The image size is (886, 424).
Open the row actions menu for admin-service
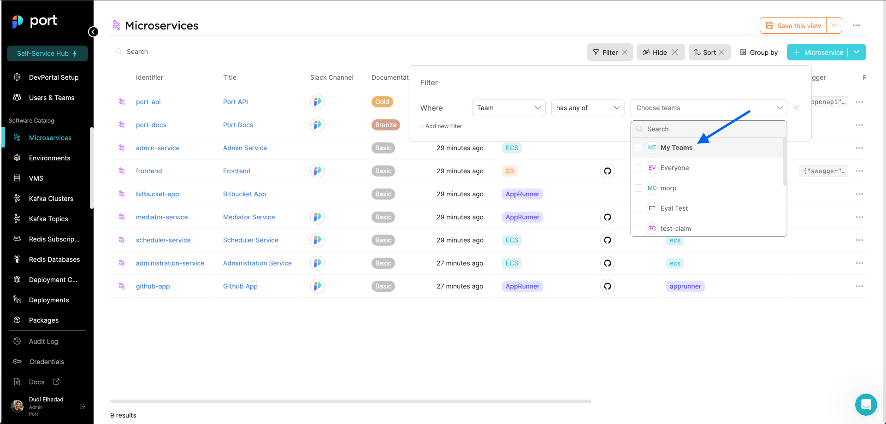(x=859, y=148)
